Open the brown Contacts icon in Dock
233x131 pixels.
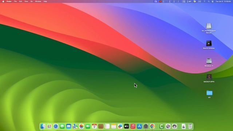coord(101,126)
